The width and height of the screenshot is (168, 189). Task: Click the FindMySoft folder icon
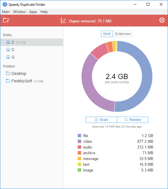pos(8,81)
